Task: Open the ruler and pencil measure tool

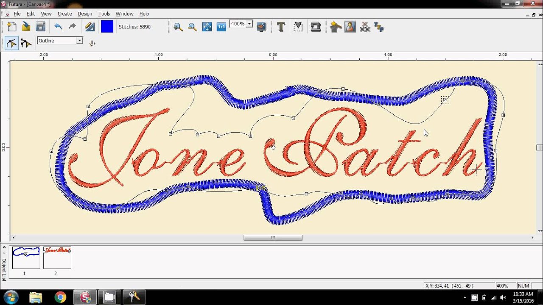Action: [90, 27]
